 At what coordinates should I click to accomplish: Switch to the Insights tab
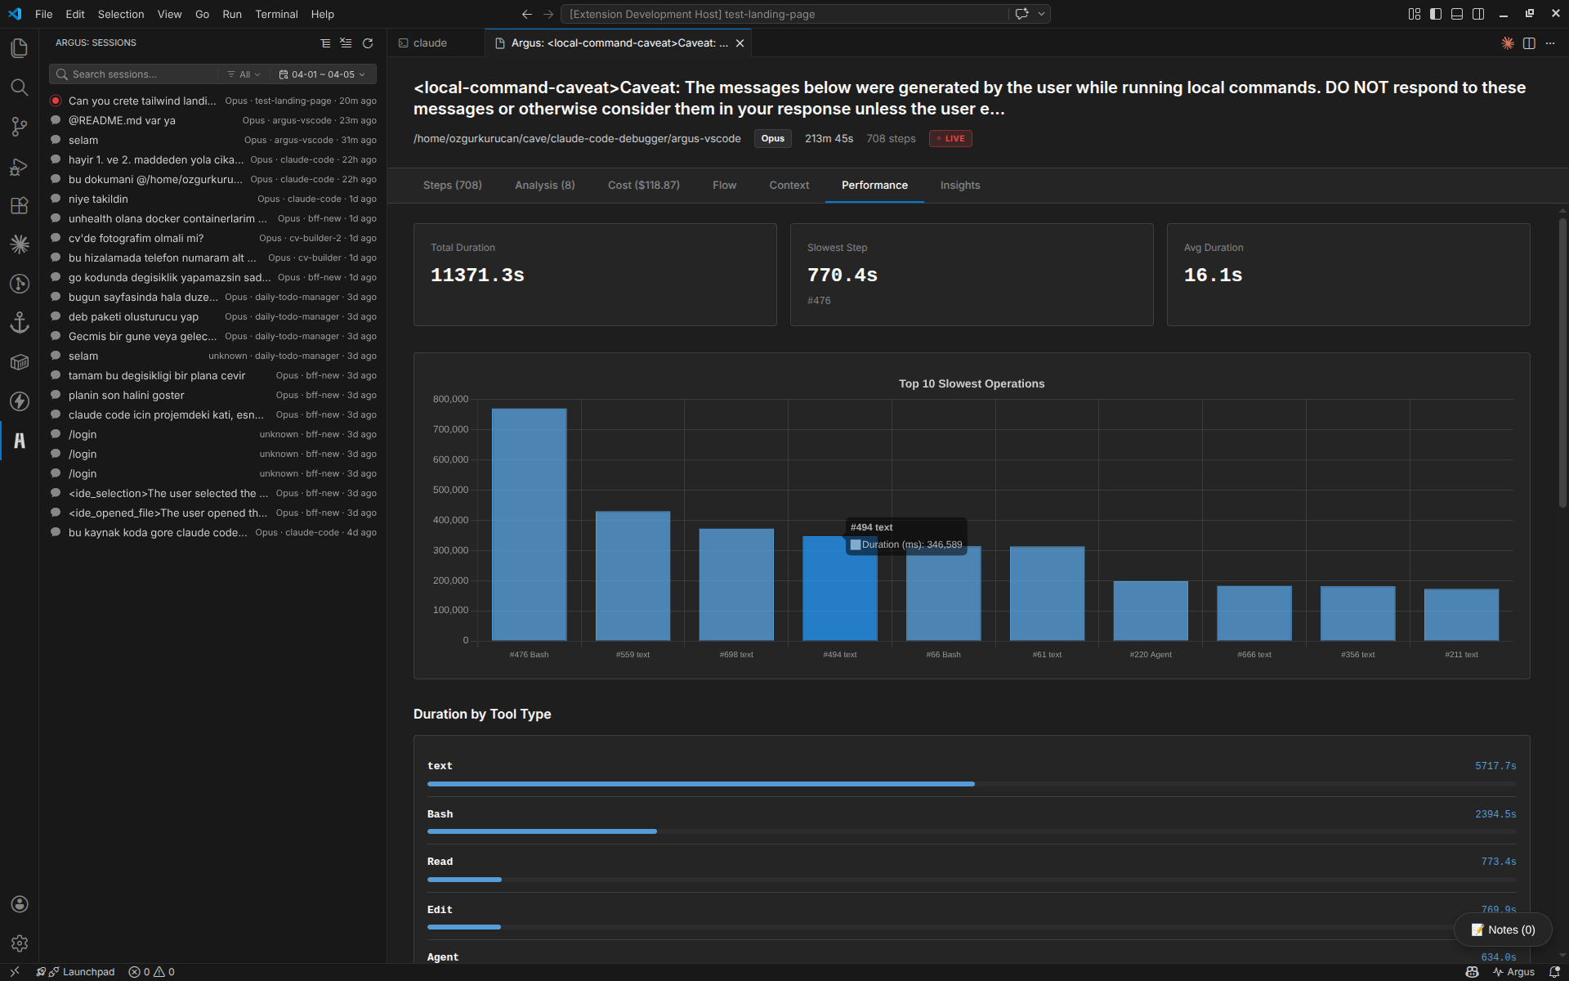(959, 185)
